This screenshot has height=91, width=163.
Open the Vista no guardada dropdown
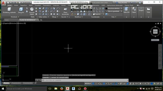114,11
